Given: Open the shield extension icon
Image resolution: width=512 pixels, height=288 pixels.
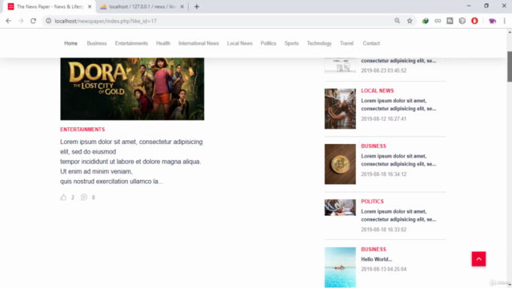Looking at the screenshot, I should (462, 21).
